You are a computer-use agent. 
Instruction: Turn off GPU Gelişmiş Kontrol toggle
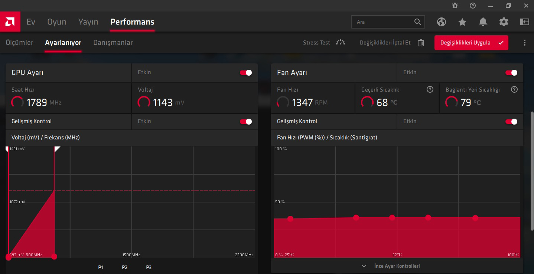(x=246, y=122)
